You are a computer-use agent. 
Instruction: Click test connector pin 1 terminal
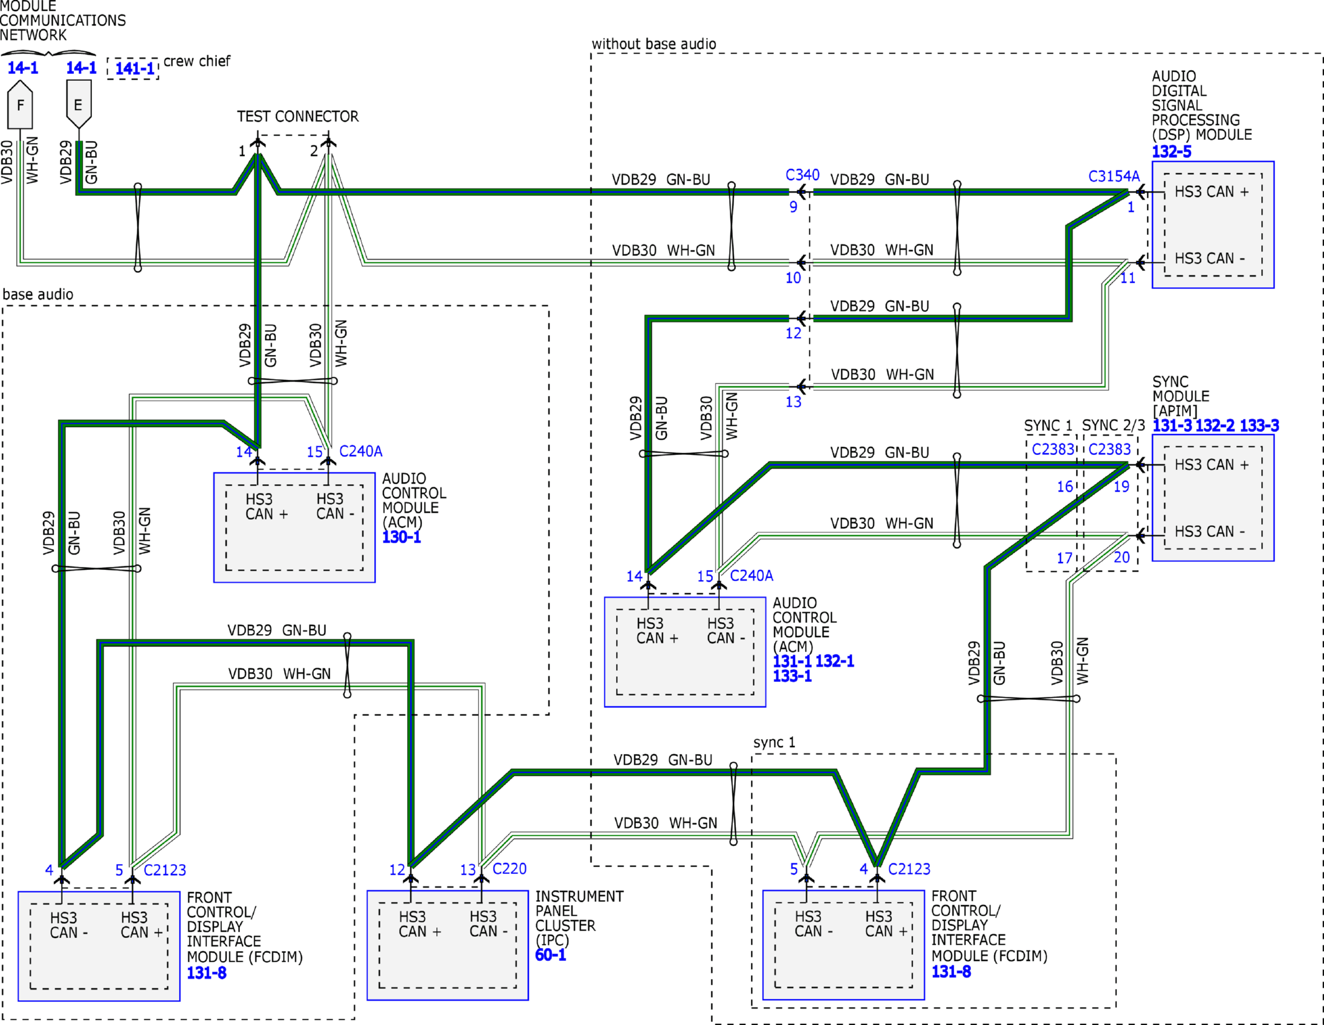tap(258, 144)
